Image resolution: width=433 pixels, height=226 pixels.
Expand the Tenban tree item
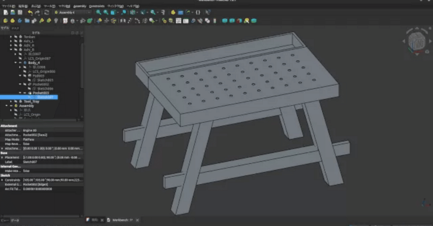11,37
